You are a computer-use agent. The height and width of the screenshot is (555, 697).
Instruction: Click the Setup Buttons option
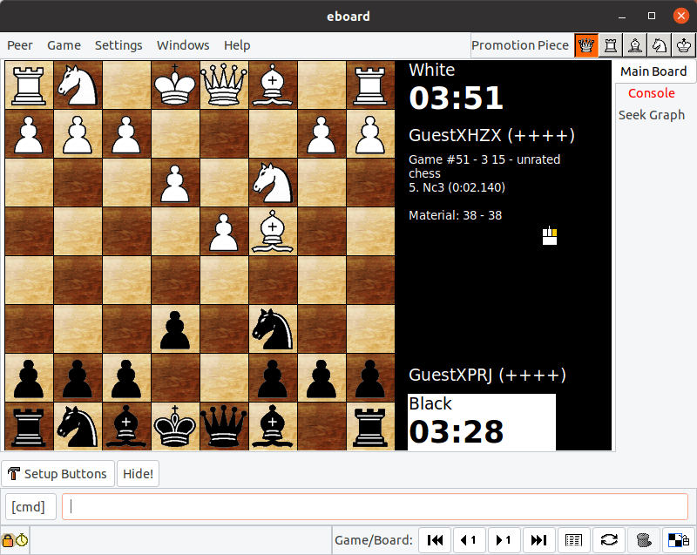[x=58, y=473]
